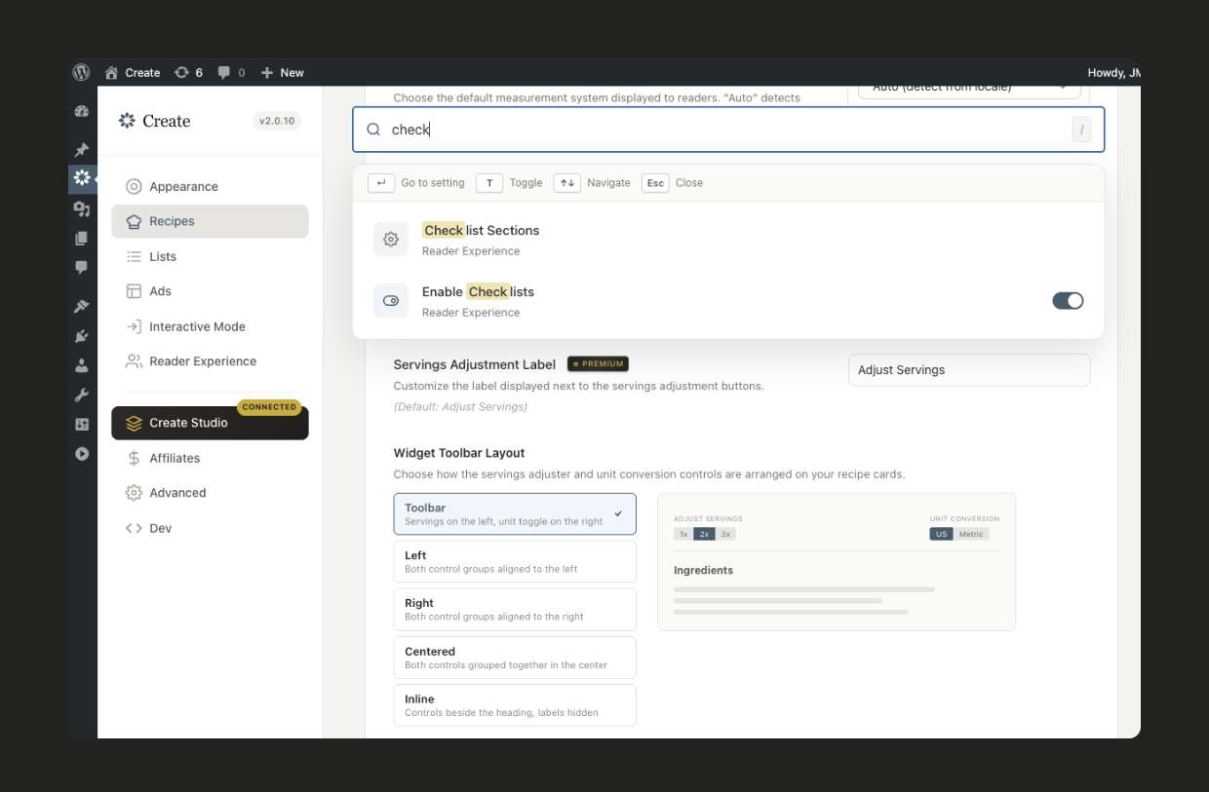The height and width of the screenshot is (792, 1209).
Task: Open Affiliates settings
Action: (175, 457)
